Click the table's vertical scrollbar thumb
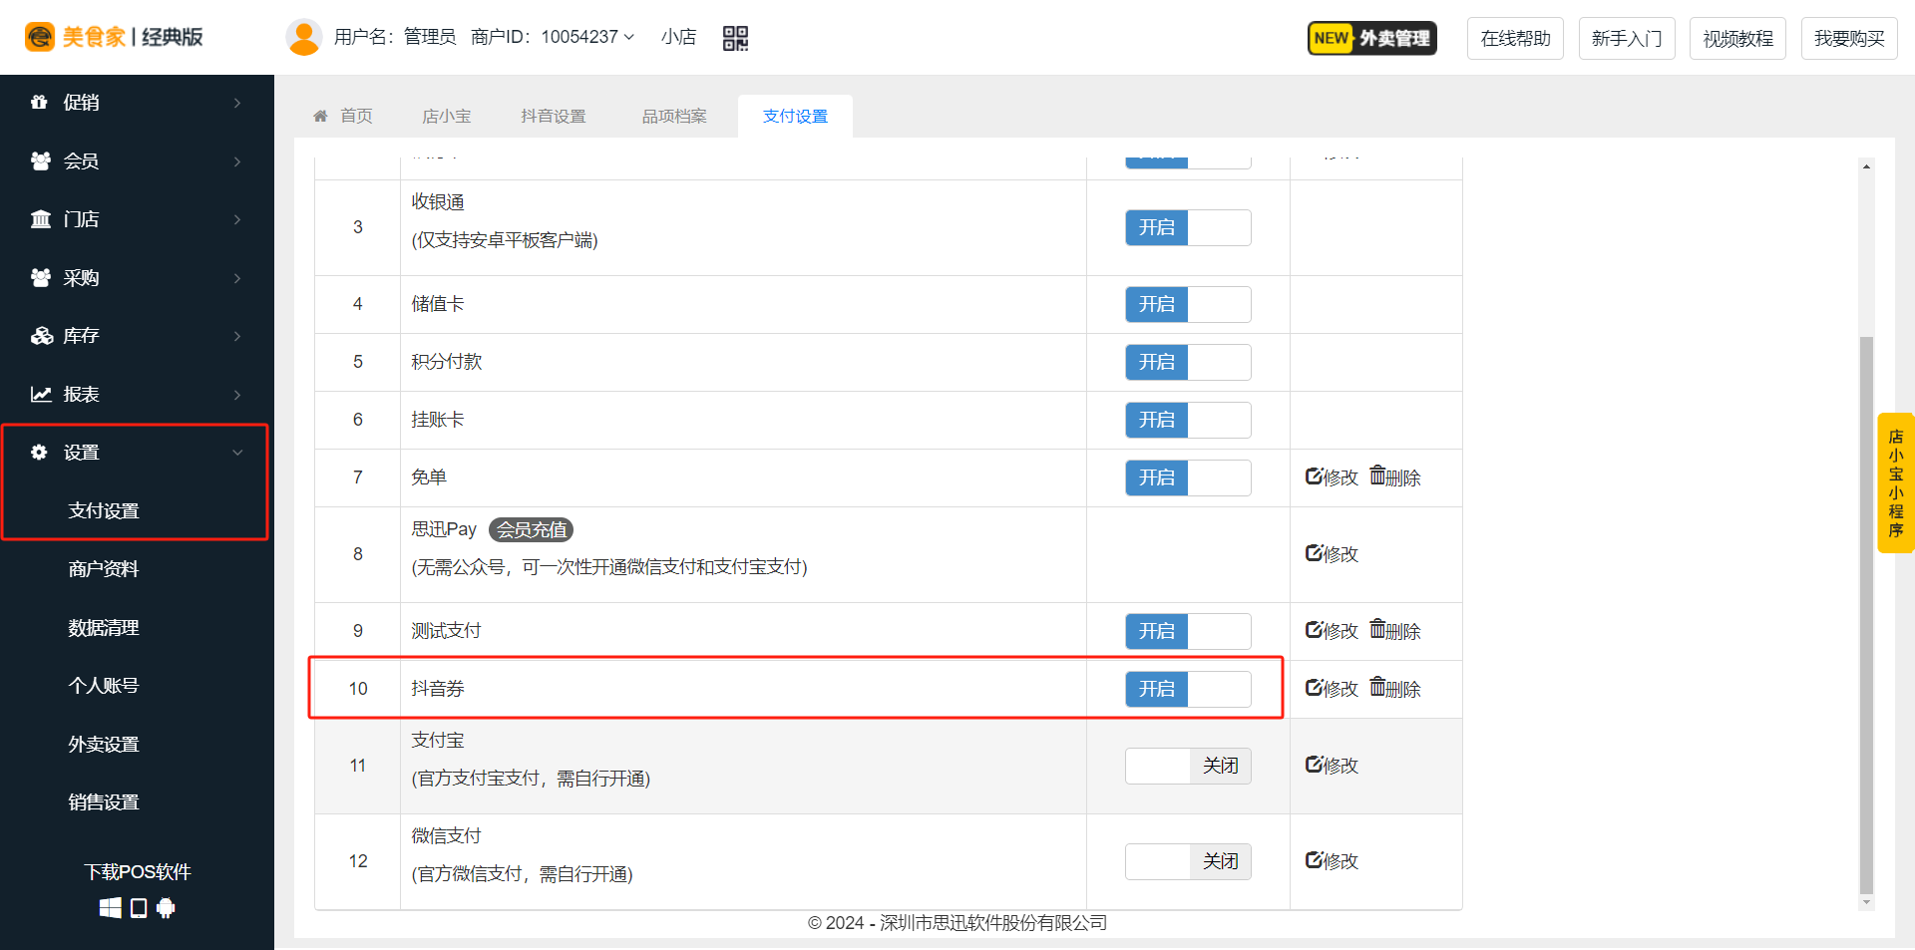The height and width of the screenshot is (950, 1915). [x=1866, y=615]
